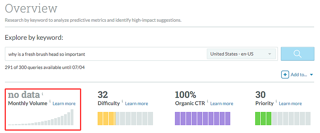Viewport: 320px width, 133px height.
Task: Expand the Add to dropdown arrow
Action: [x=311, y=75]
